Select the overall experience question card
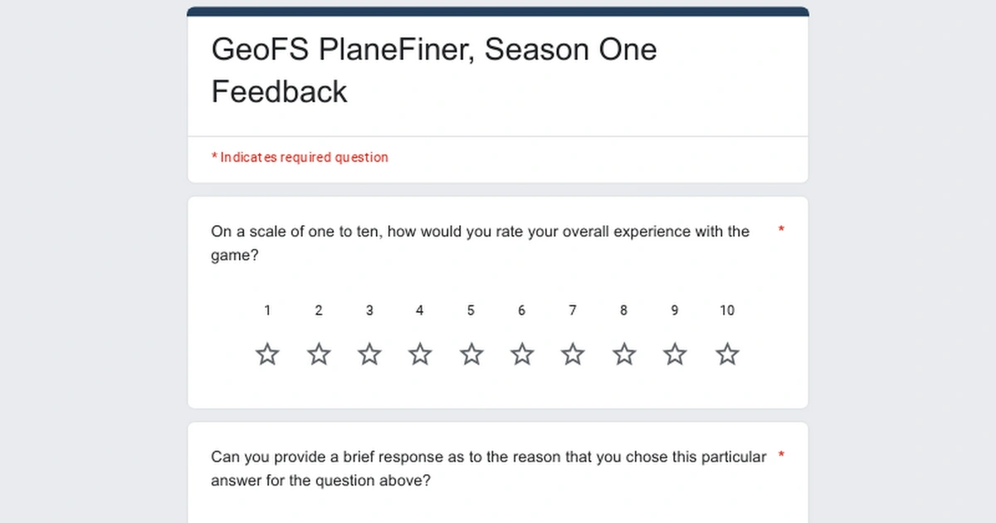The height and width of the screenshot is (523, 996). click(x=498, y=301)
